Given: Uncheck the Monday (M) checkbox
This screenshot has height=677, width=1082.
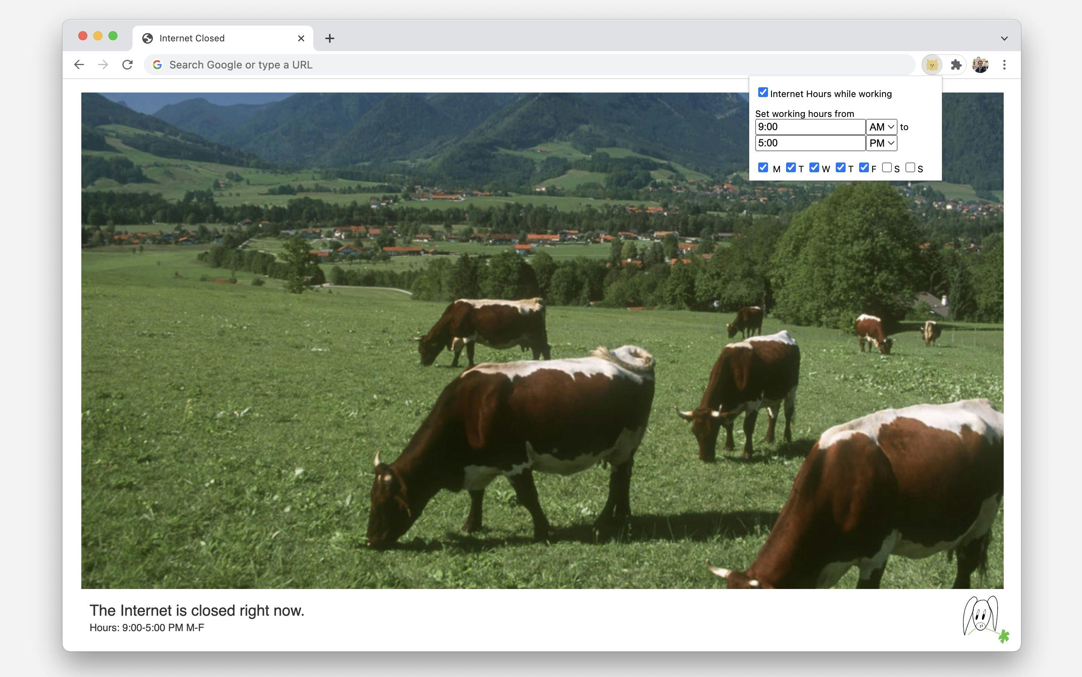Looking at the screenshot, I should (x=763, y=167).
